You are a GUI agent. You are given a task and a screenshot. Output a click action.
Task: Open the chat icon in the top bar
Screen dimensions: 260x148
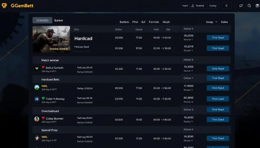(x=241, y=5)
